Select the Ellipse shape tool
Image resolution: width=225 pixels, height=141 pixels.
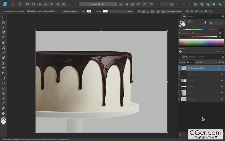pos(3,83)
